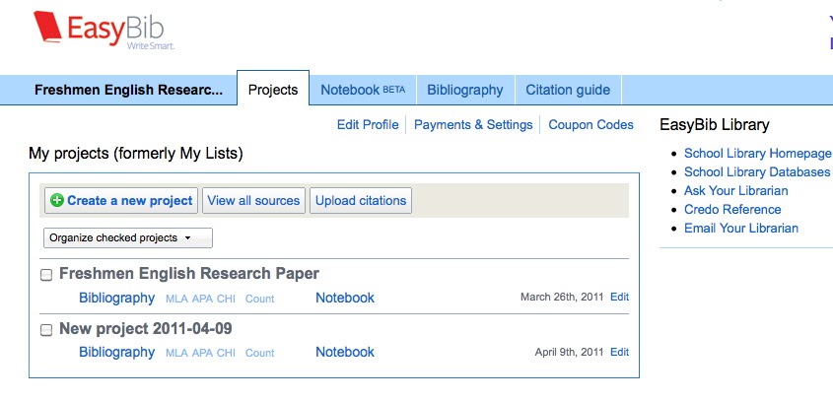Check the Freshmen English Research Paper checkbox

(46, 275)
